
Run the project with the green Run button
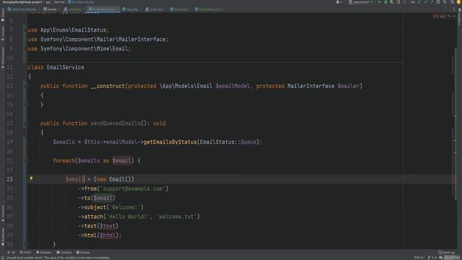click(x=379, y=2)
